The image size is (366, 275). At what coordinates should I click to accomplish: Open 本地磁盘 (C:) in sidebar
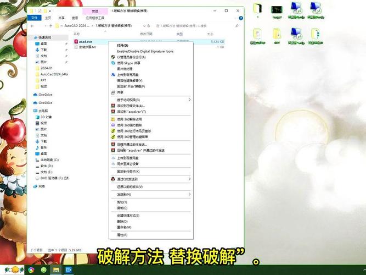pos(49,160)
